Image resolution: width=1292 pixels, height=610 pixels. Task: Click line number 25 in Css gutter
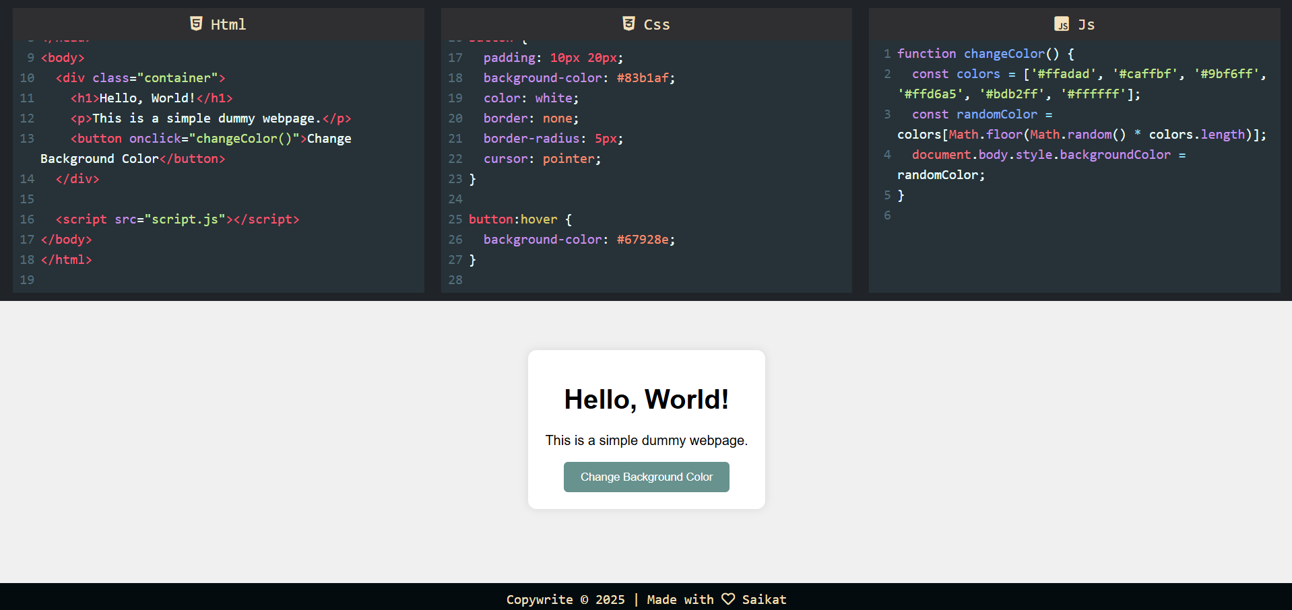click(455, 219)
